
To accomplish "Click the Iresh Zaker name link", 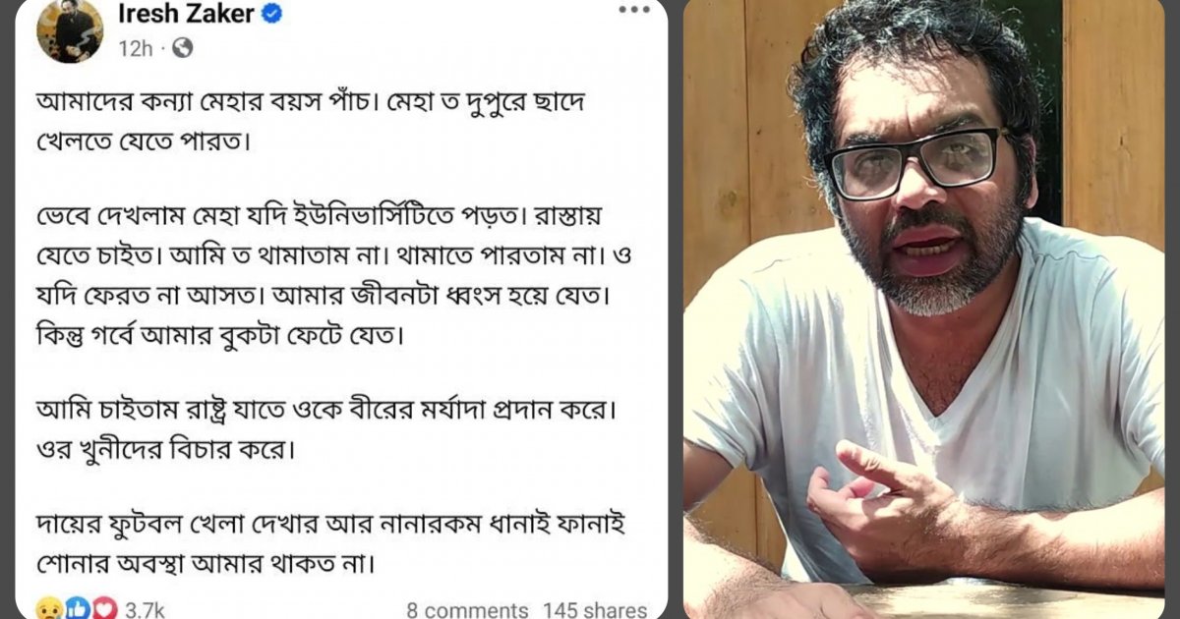I will [186, 15].
